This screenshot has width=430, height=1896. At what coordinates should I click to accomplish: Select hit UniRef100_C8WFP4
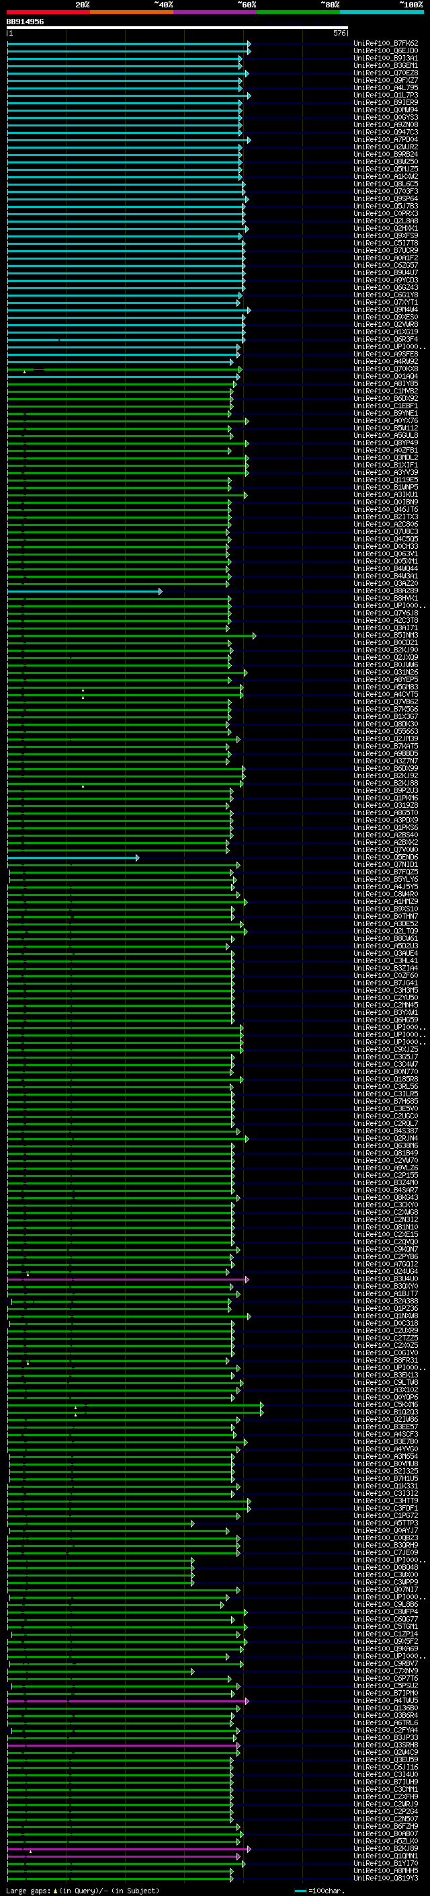386,1612
